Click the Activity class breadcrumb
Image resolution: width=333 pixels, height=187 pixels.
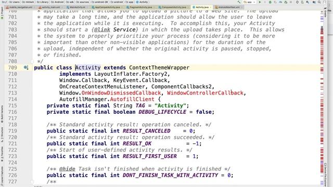click(x=142, y=2)
